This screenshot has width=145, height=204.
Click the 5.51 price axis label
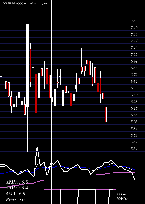134,149
